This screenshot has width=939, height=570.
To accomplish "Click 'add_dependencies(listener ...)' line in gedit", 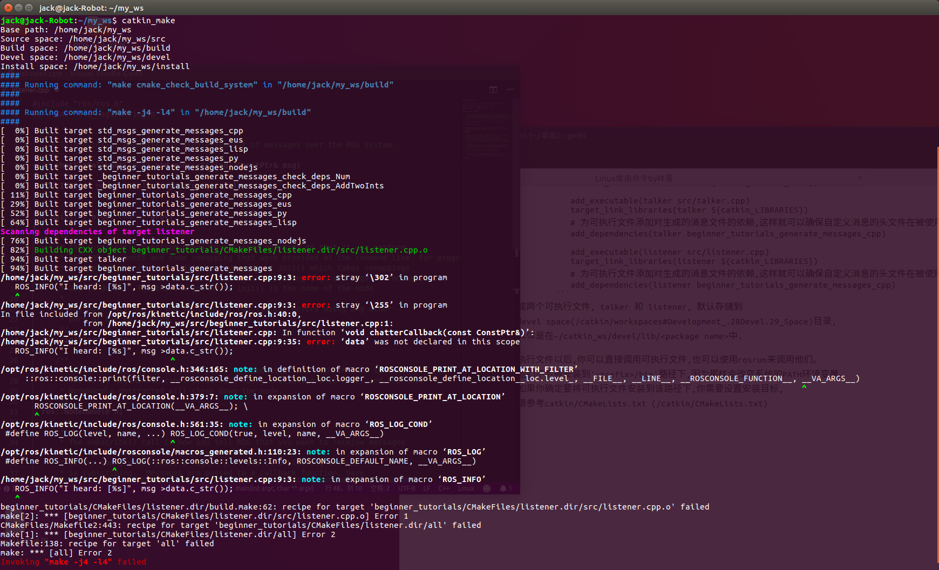I will 733,285.
